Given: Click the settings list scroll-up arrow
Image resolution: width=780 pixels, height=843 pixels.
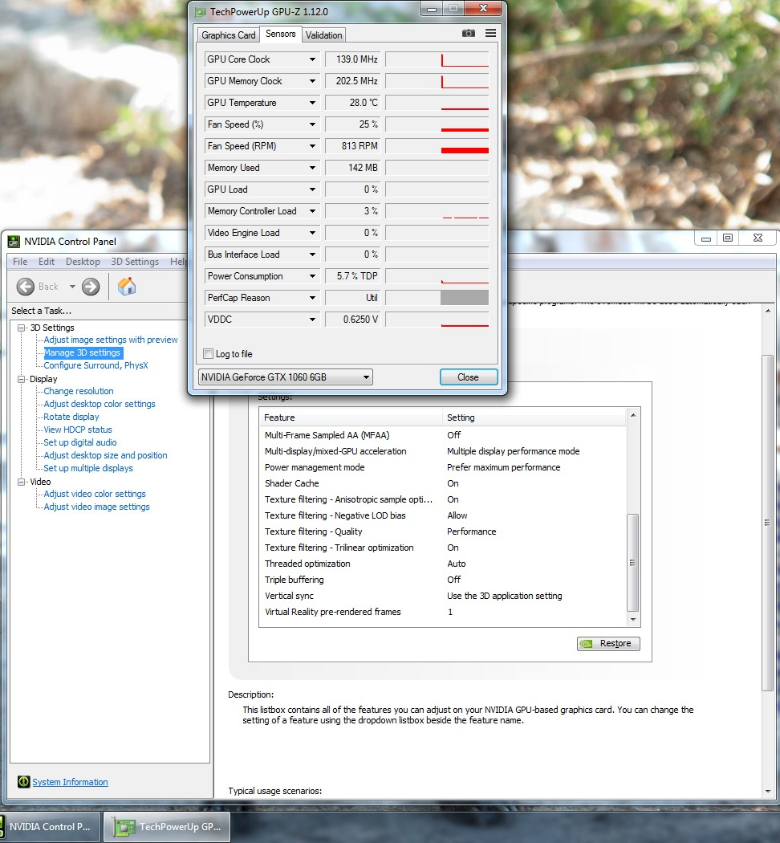Looking at the screenshot, I should (633, 415).
